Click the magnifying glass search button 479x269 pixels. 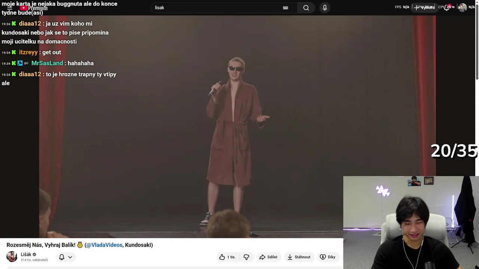pos(306,7)
